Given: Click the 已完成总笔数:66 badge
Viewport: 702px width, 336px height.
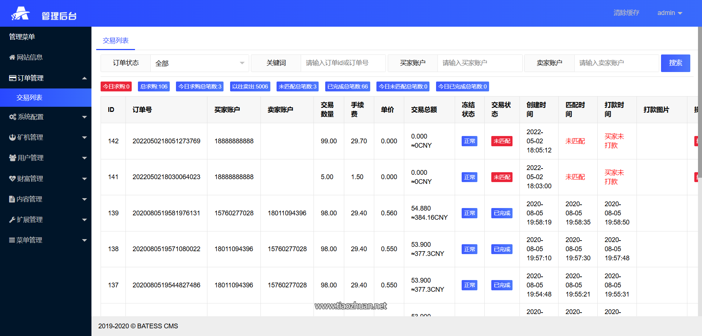Looking at the screenshot, I should click(348, 87).
